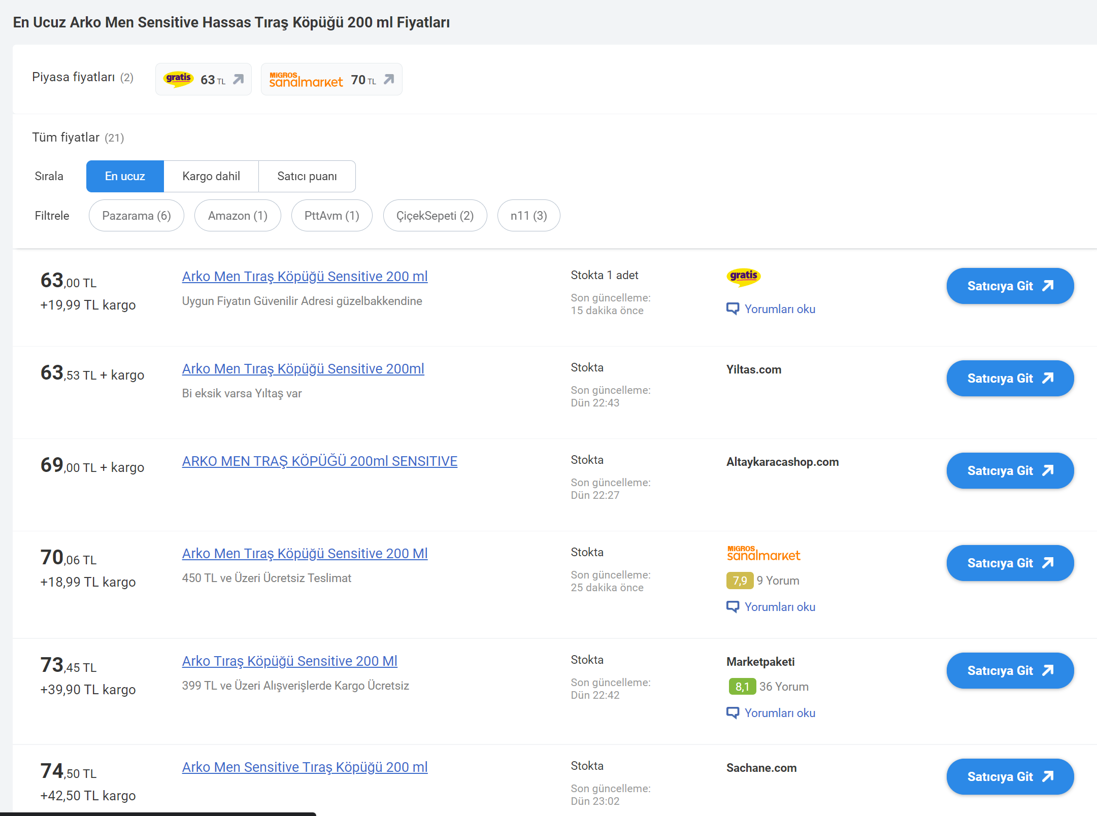Click '399 TL ve Üzeri Alışverişlerde Kargo Ücretsiz' note
The width and height of the screenshot is (1097, 816).
pos(295,686)
